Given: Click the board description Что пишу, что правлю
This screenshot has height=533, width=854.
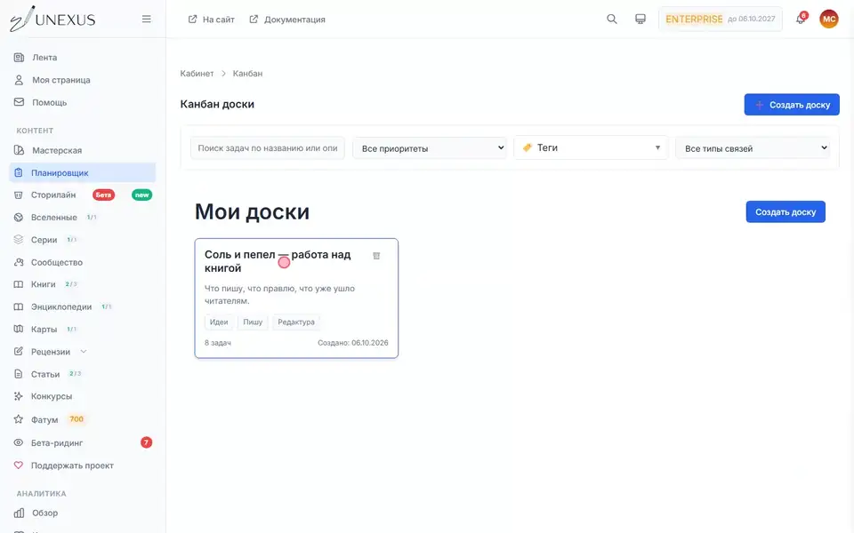Looking at the screenshot, I should tap(279, 294).
